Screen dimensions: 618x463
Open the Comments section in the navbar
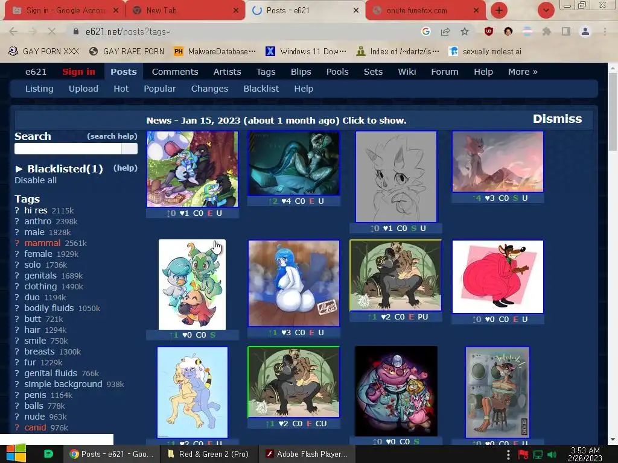pos(175,72)
